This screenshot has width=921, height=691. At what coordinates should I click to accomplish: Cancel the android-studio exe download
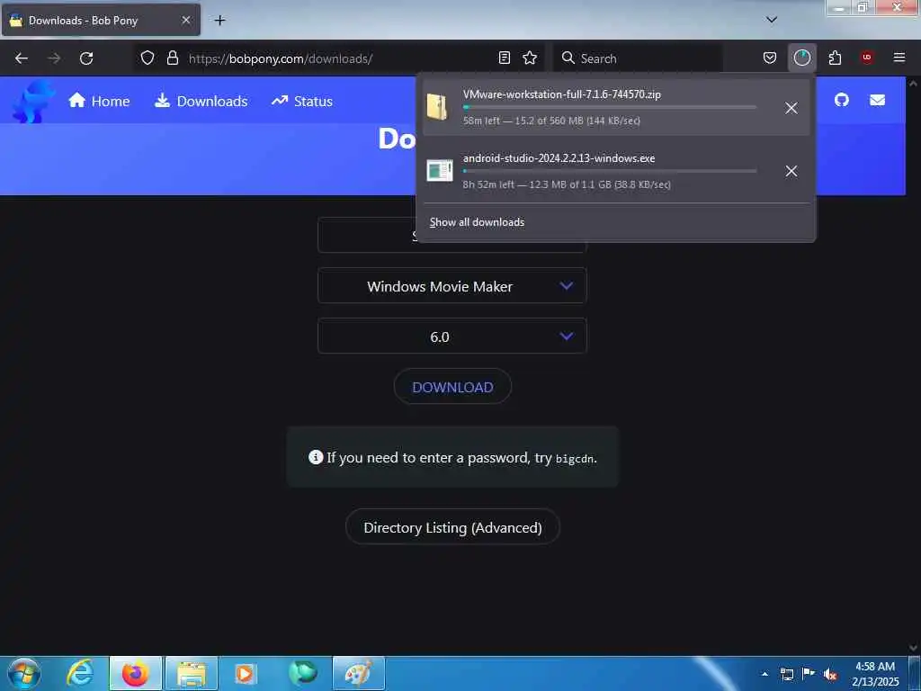[x=791, y=171]
